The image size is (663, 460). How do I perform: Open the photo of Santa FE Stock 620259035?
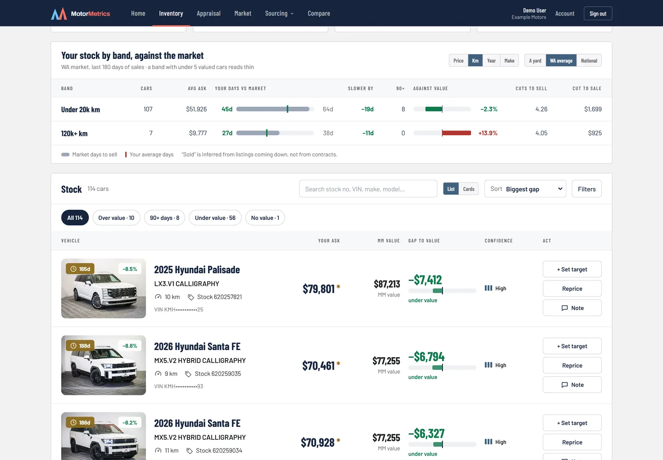(104, 365)
